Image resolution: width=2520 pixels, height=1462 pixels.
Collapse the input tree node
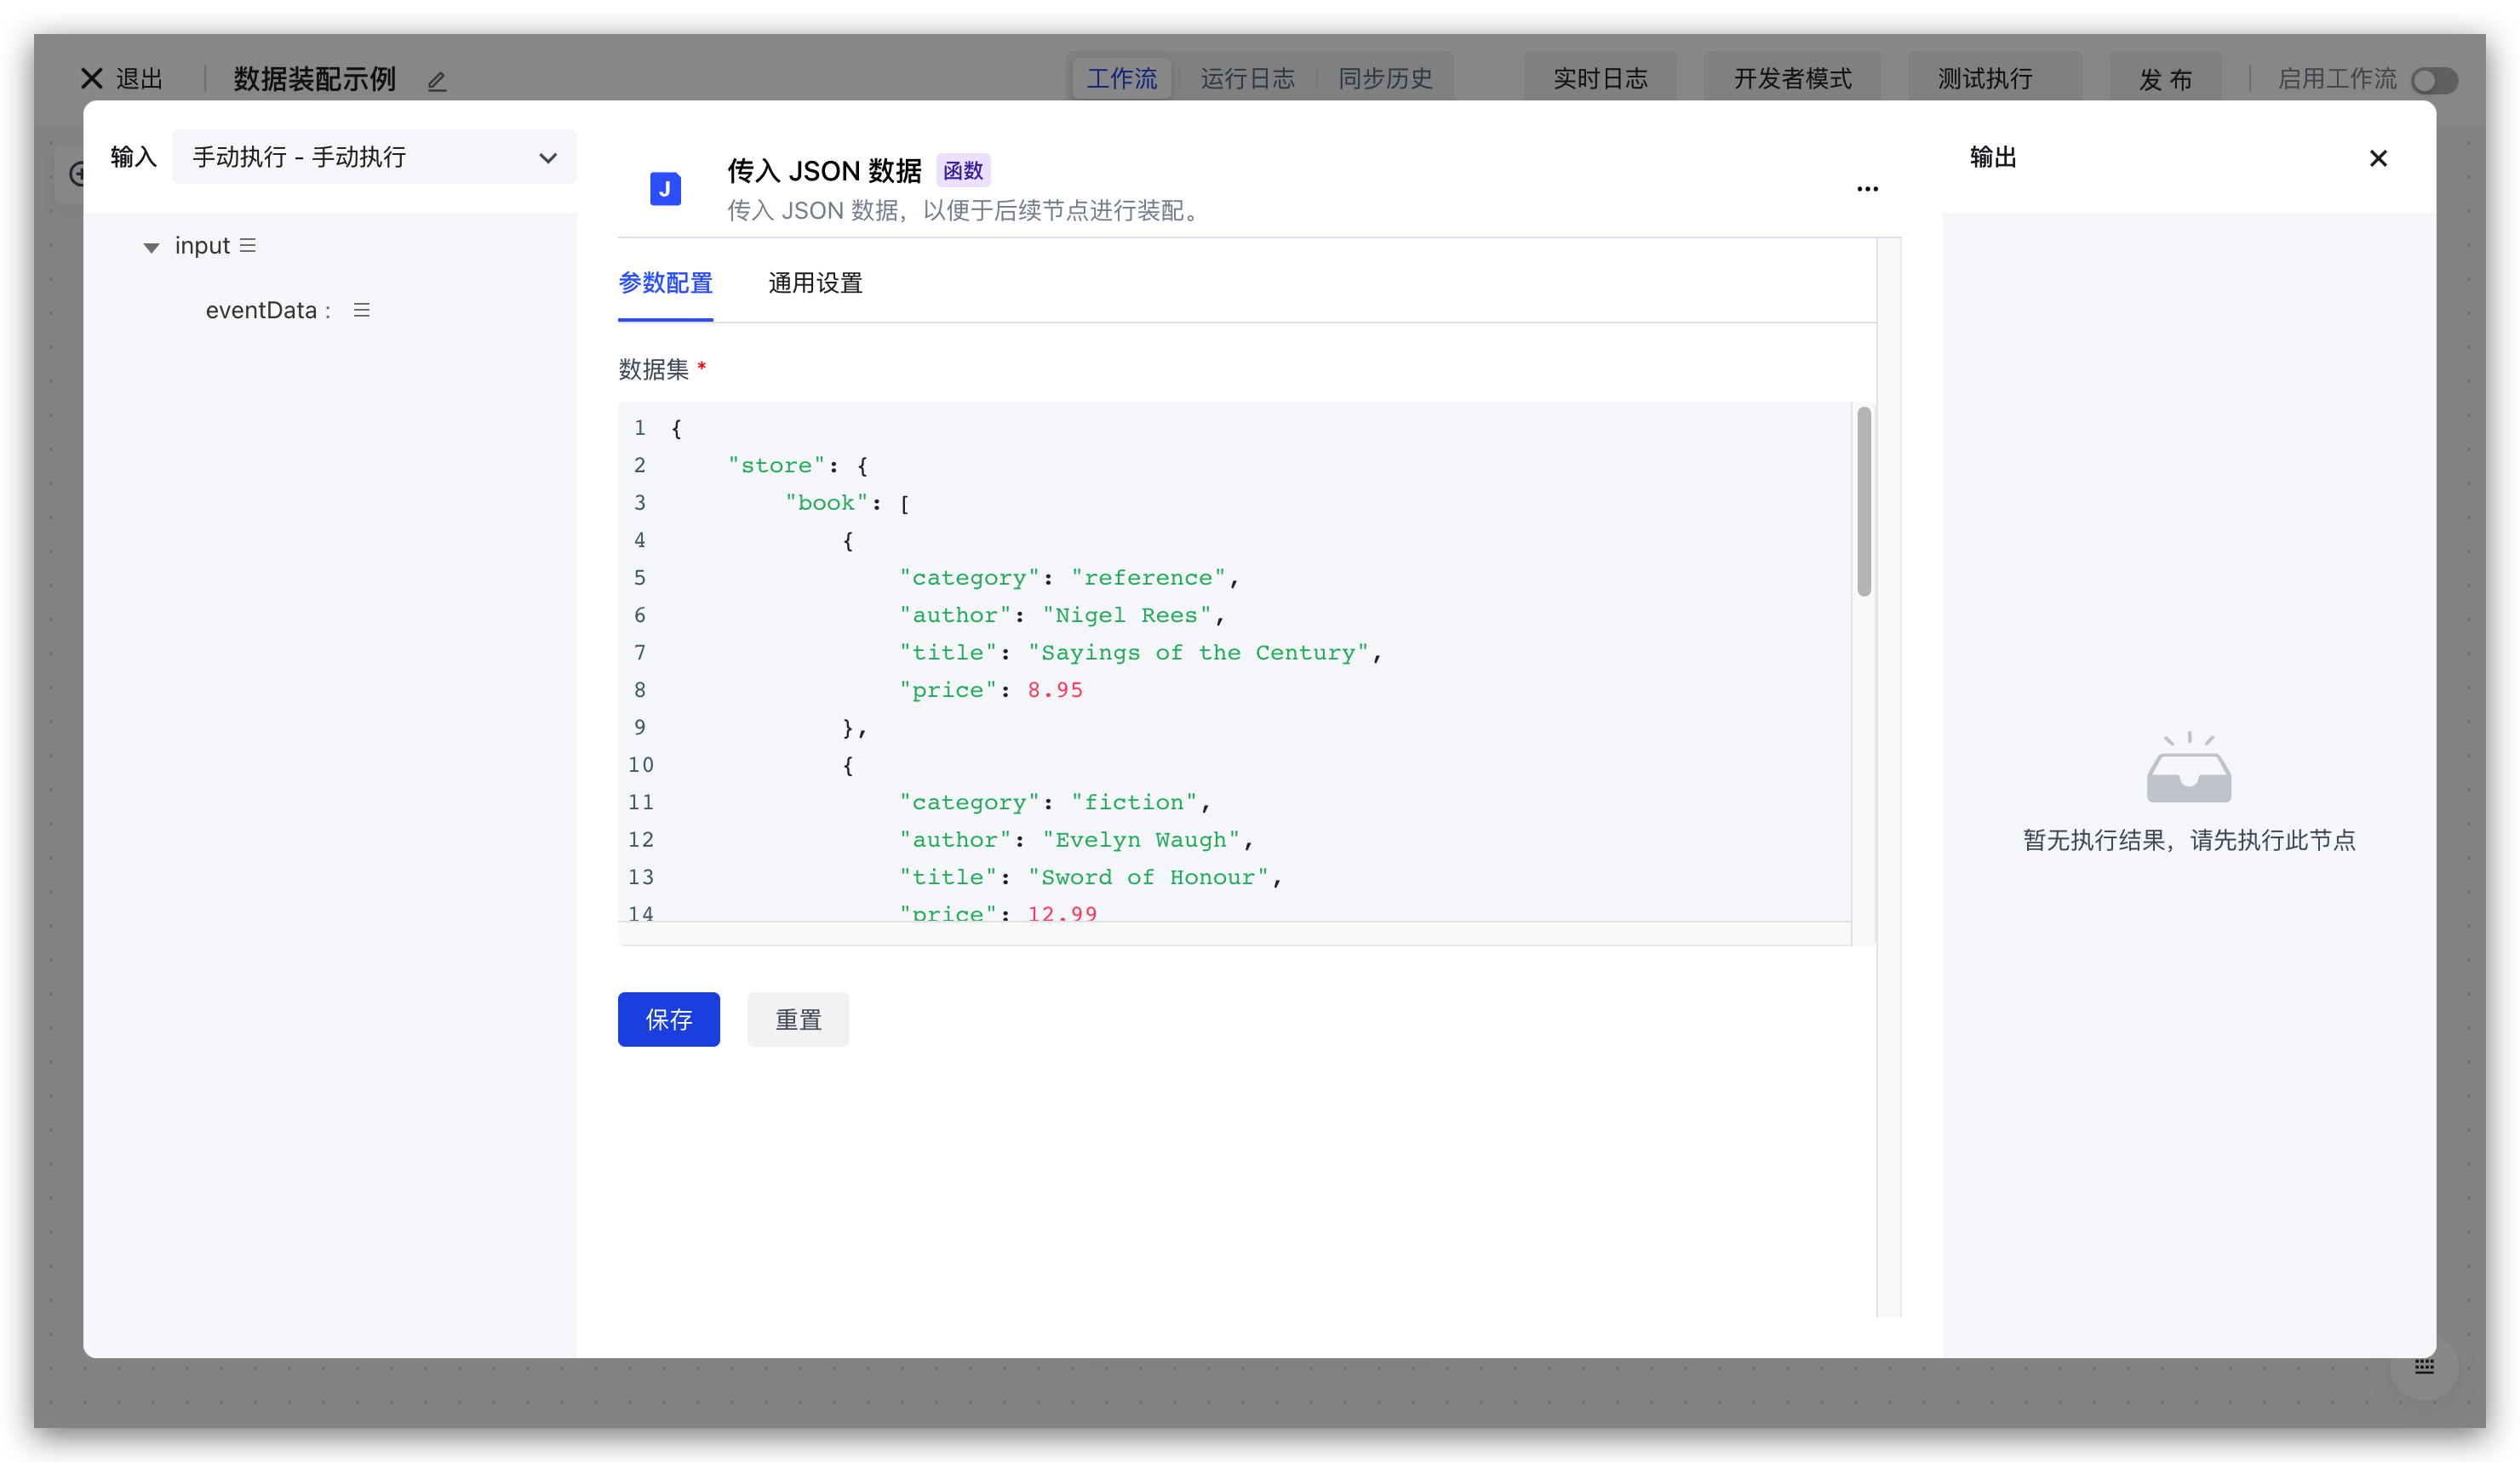[151, 247]
